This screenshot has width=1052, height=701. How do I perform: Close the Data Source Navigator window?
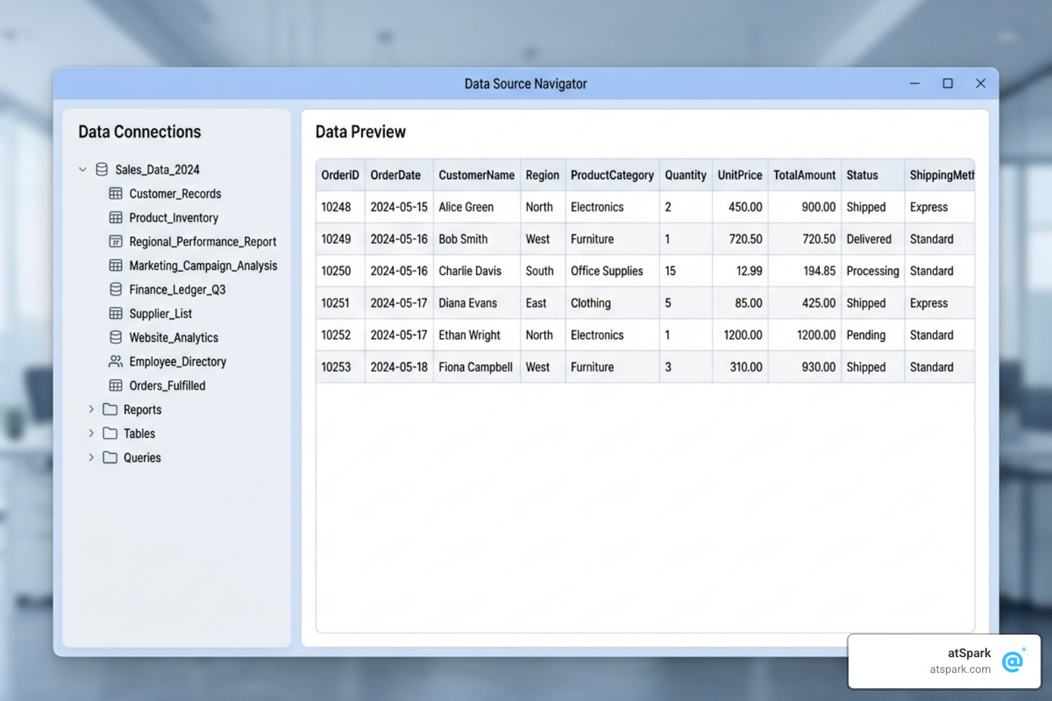(981, 84)
